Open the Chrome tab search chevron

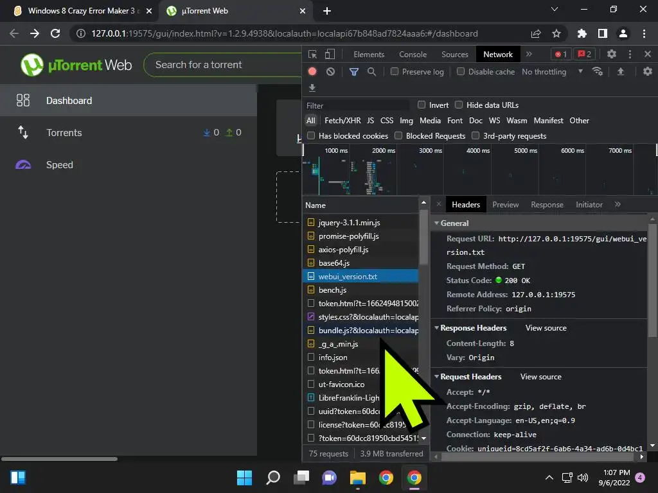pyautogui.click(x=554, y=9)
